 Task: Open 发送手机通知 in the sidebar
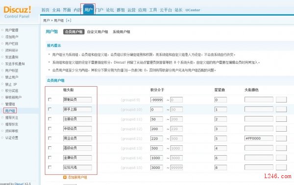pyautogui.click(x=15, y=64)
